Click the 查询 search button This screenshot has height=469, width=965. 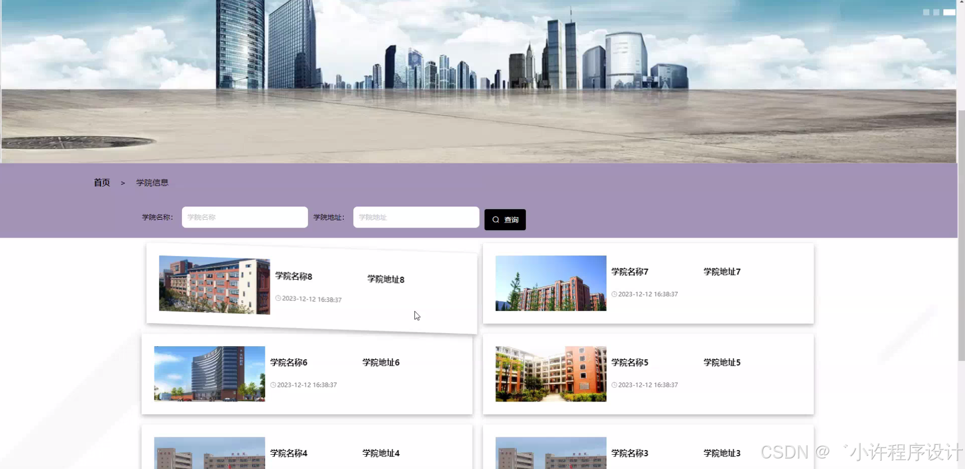[505, 220]
